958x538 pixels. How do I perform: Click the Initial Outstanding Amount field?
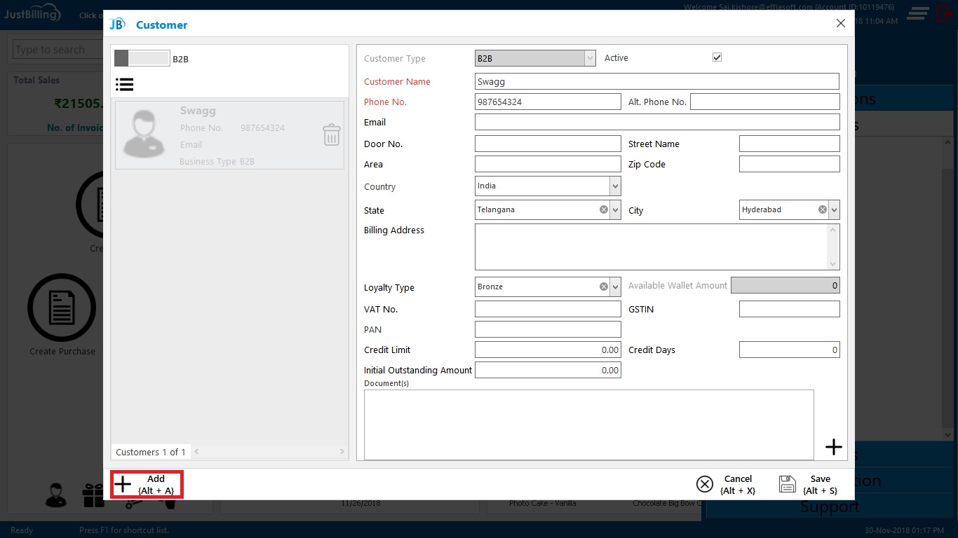[x=548, y=370]
